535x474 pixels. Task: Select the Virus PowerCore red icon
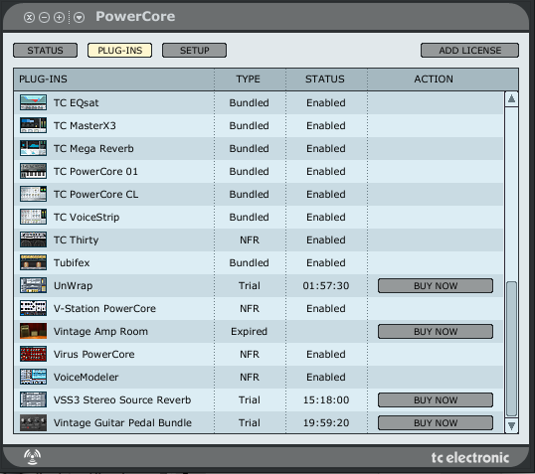click(33, 354)
